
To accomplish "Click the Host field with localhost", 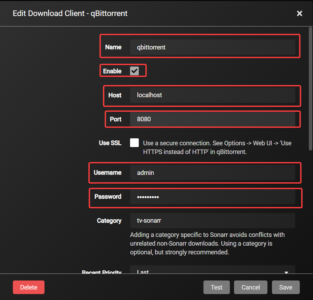I will [x=212, y=95].
